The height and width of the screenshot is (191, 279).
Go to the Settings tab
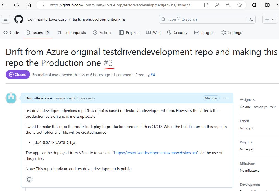click(x=232, y=33)
